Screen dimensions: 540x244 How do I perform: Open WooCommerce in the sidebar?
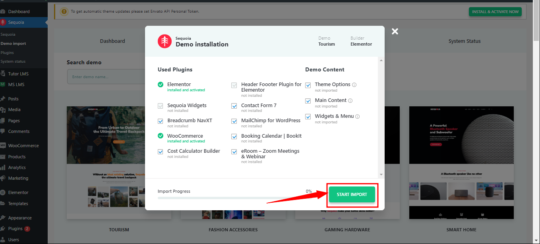pyautogui.click(x=23, y=146)
